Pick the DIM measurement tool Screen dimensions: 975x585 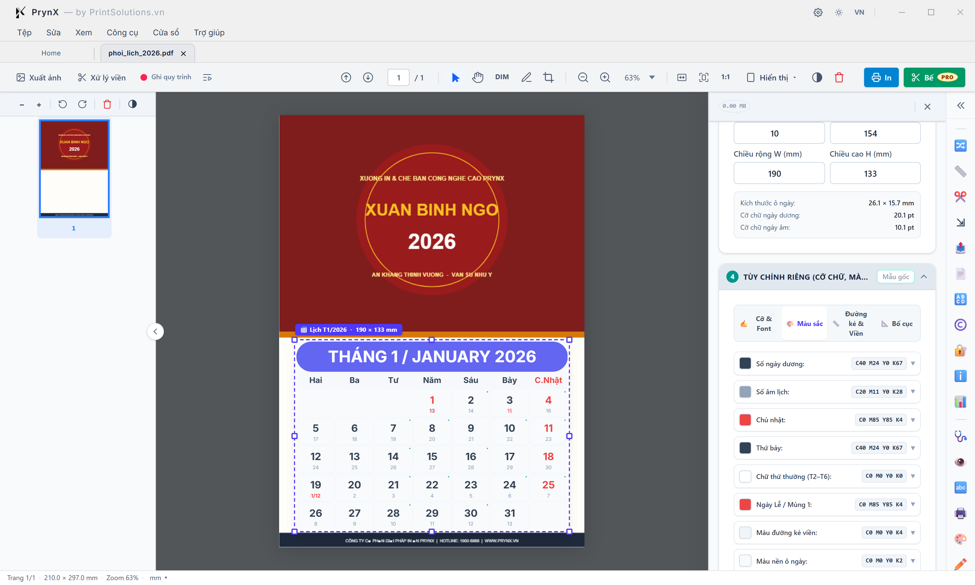(x=502, y=77)
